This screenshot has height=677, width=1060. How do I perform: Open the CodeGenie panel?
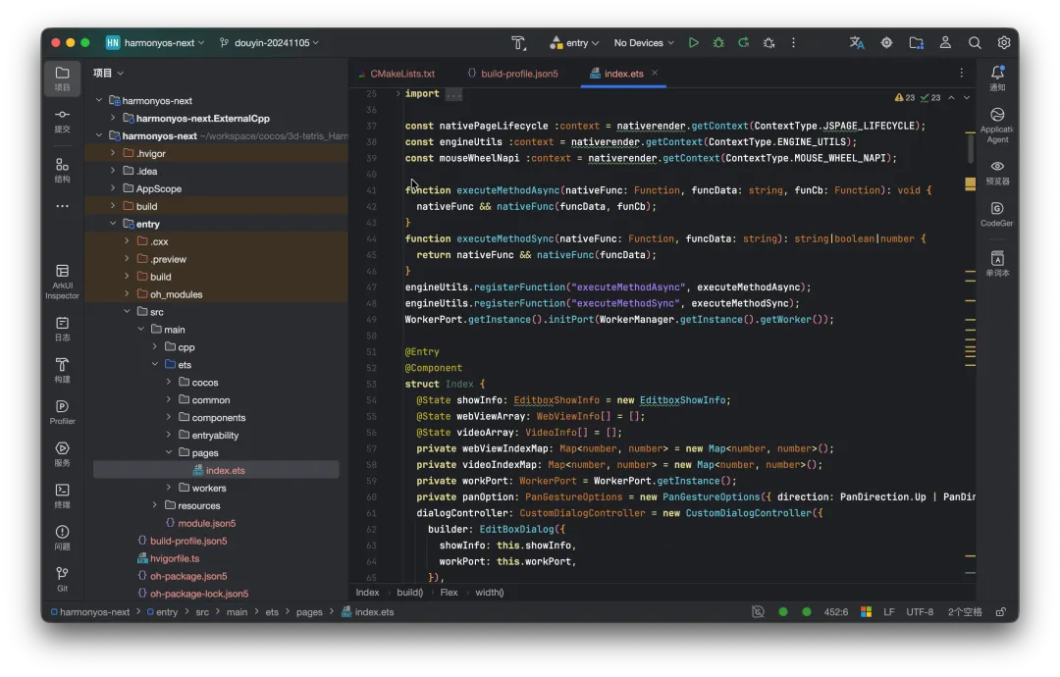point(997,214)
